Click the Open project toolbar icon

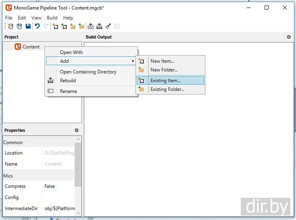click(19, 26)
